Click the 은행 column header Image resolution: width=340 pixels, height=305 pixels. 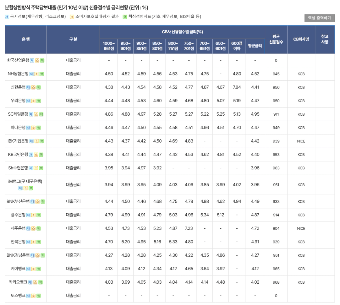click(26, 39)
